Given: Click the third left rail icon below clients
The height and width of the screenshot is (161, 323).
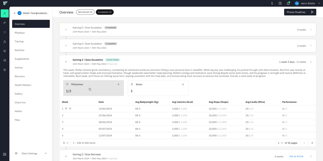Looking at the screenshot, I should 5,32.
